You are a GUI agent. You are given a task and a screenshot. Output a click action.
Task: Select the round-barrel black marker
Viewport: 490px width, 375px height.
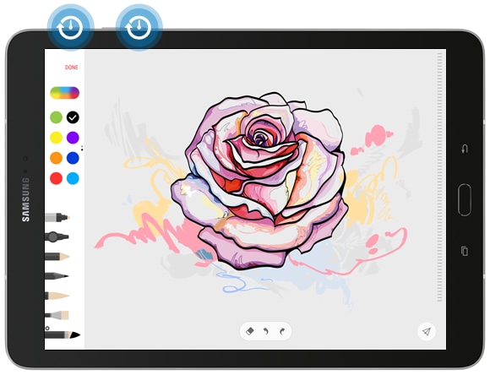(57, 236)
